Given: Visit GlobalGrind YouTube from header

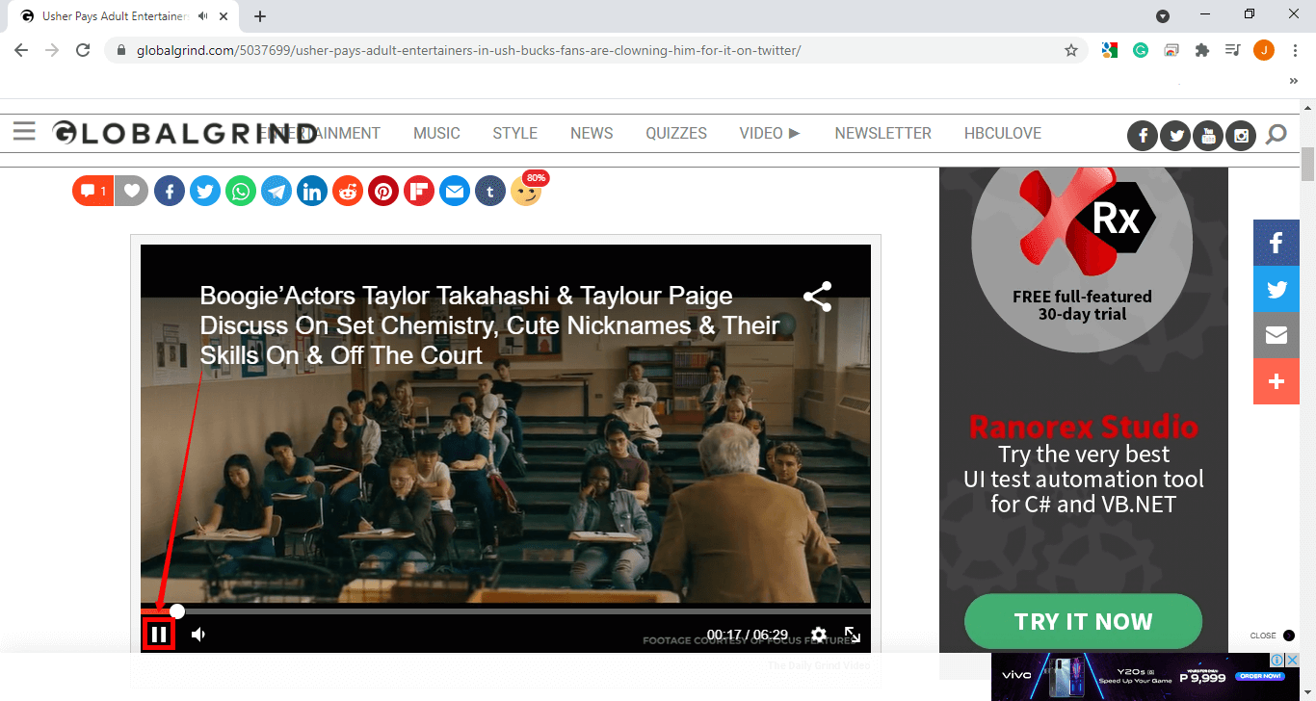Looking at the screenshot, I should pyautogui.click(x=1208, y=136).
